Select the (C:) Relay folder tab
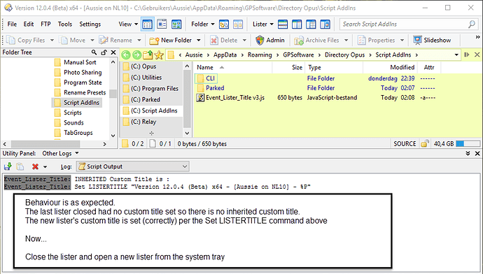 pyautogui.click(x=151, y=122)
